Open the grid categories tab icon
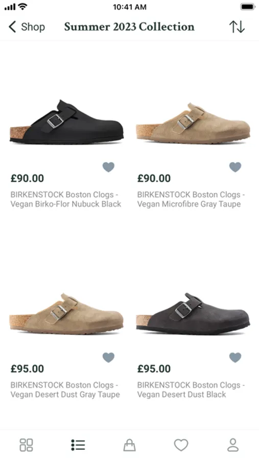This screenshot has width=259, height=460. click(x=26, y=445)
